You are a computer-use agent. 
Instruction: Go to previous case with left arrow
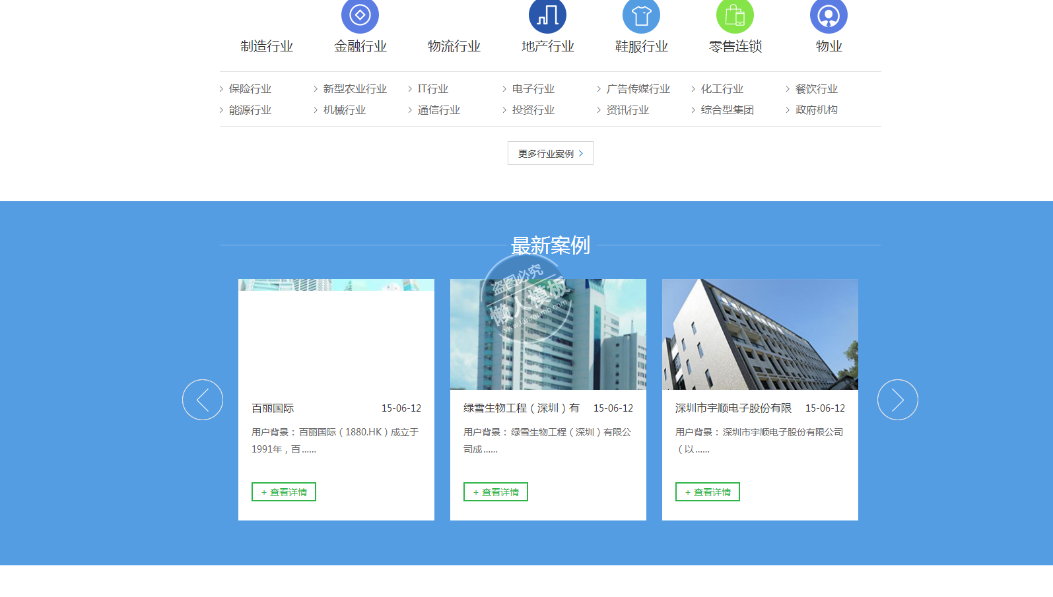point(203,400)
